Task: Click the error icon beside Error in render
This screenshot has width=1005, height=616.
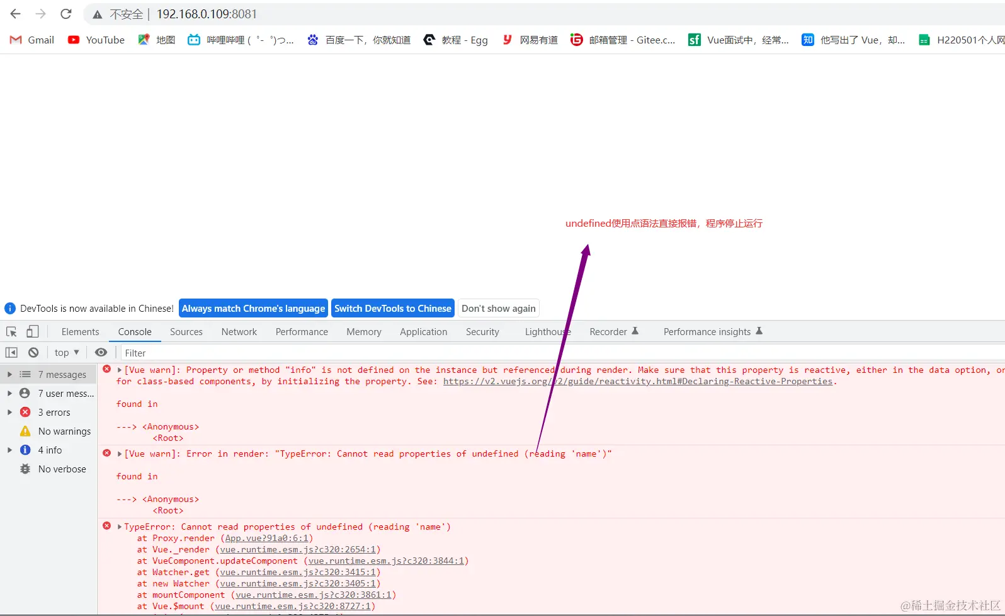Action: point(107,453)
